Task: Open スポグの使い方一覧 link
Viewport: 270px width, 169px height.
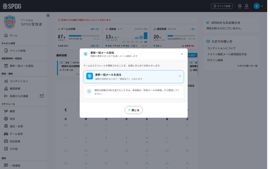Action: click(247, 66)
